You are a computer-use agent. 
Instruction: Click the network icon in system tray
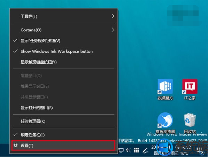tap(121, 150)
